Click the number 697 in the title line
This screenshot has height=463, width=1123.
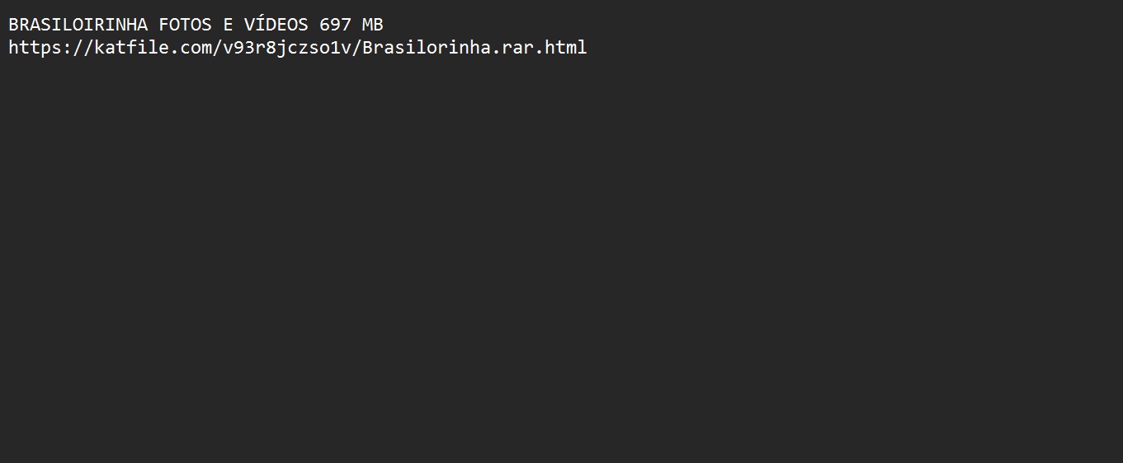pyautogui.click(x=336, y=25)
